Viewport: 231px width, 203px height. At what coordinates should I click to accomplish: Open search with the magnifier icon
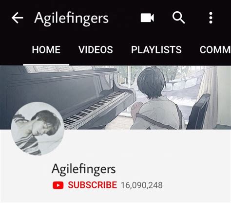tap(178, 18)
